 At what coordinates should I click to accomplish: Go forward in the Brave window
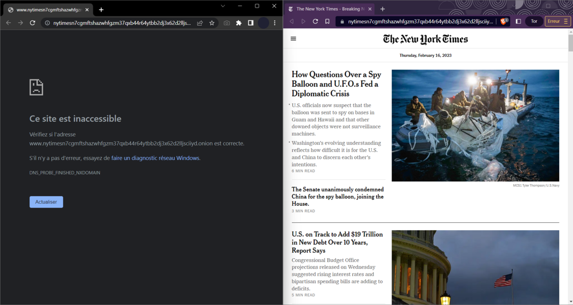pyautogui.click(x=303, y=21)
